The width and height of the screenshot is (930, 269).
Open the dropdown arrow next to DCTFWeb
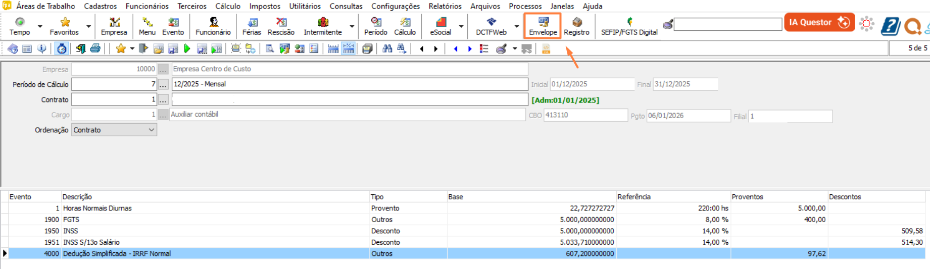click(516, 26)
